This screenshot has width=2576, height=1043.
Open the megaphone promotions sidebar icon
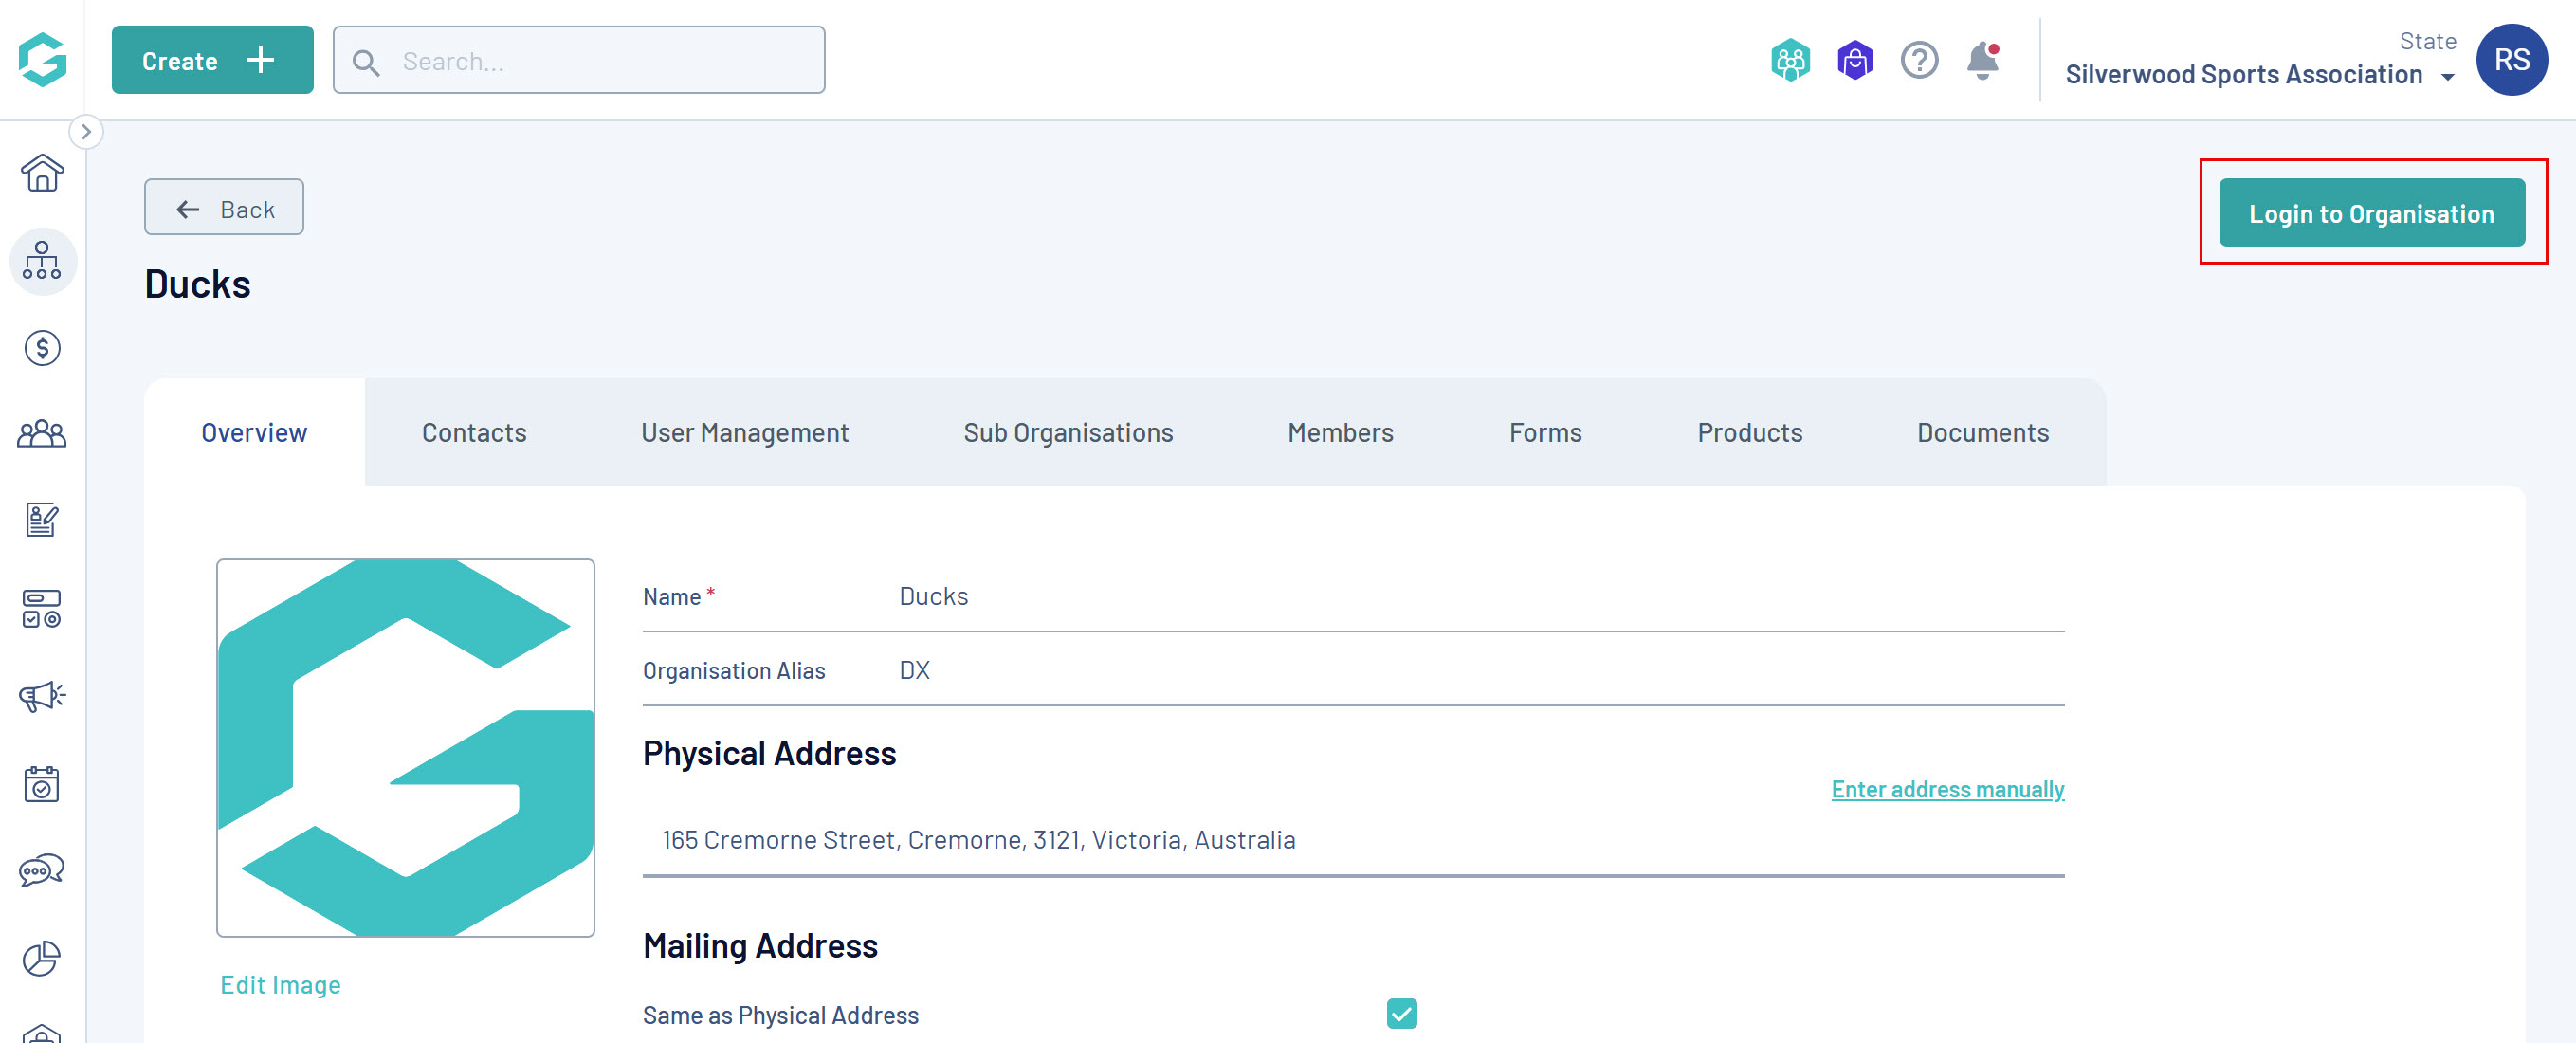pyautogui.click(x=42, y=696)
